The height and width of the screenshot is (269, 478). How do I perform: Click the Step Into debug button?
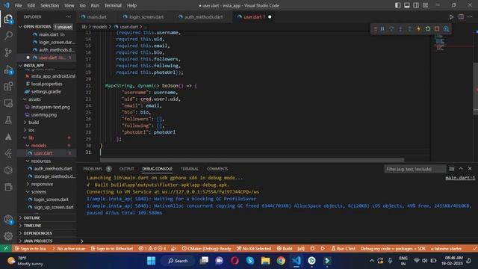(x=400, y=29)
